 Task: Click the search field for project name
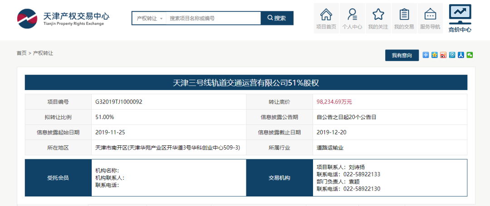[213, 18]
